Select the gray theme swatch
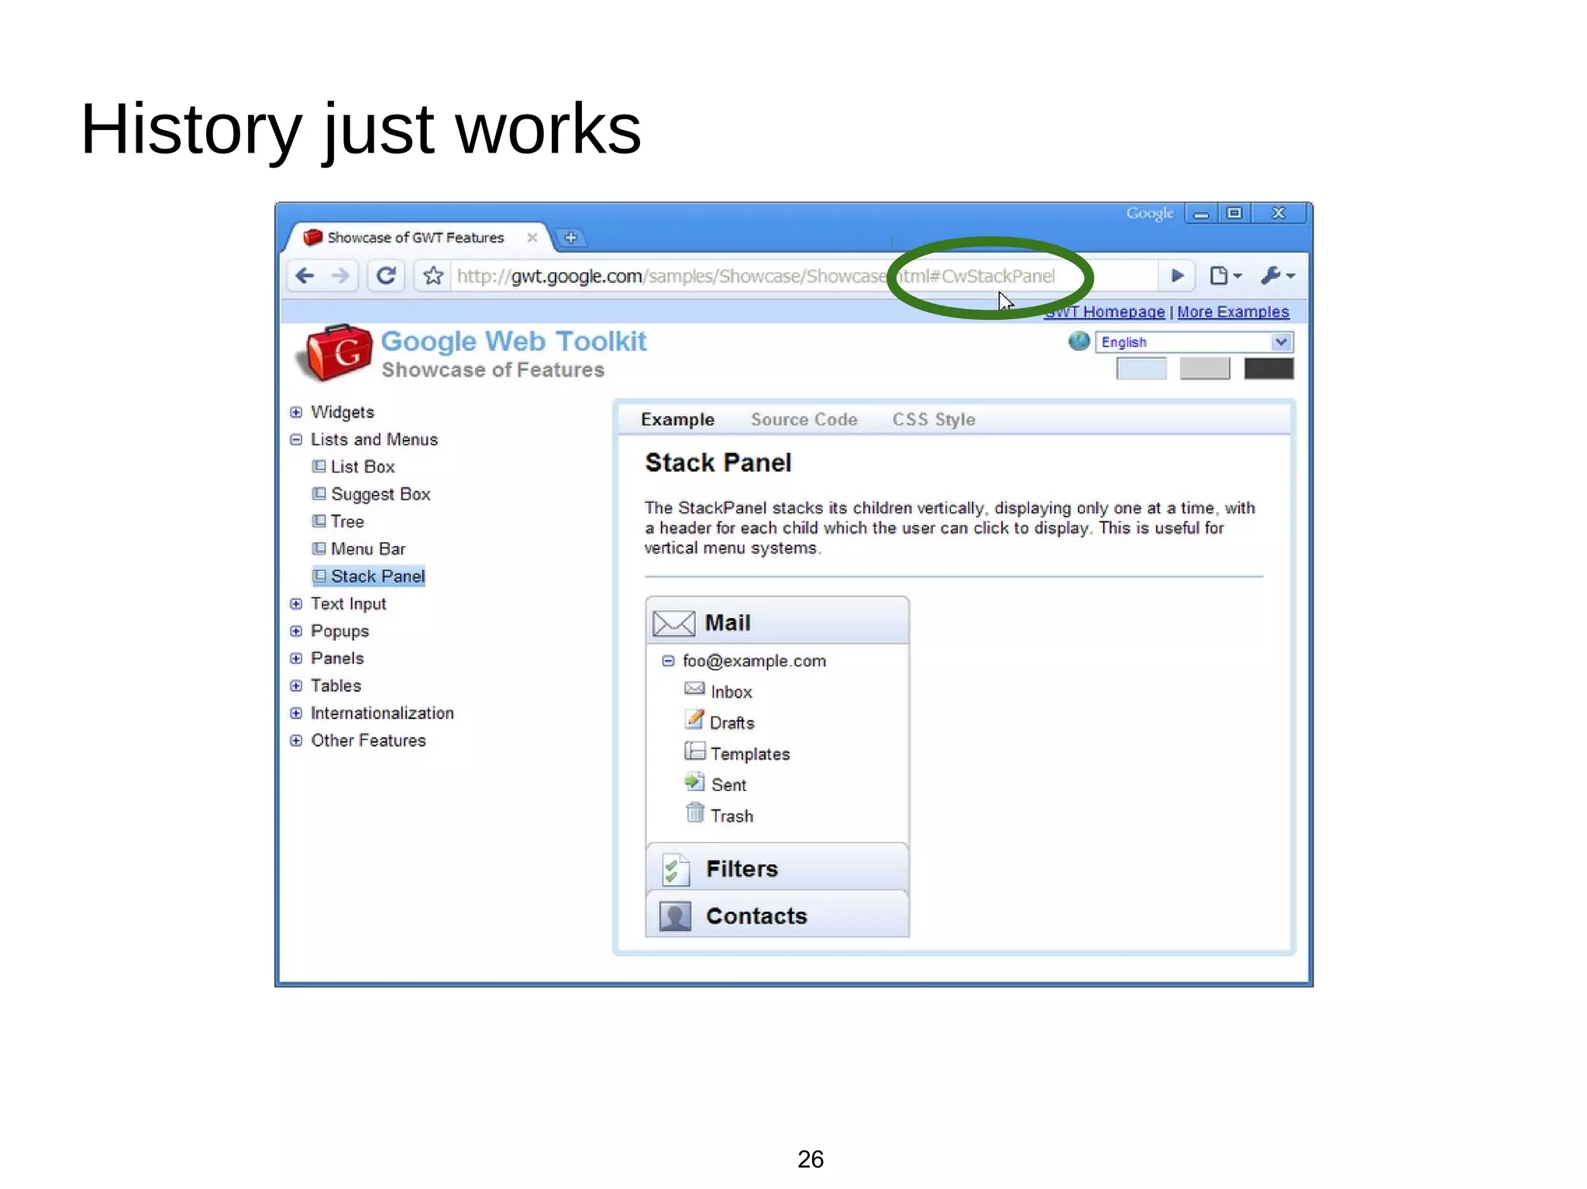Viewport: 1587px width, 1189px height. click(x=1204, y=369)
